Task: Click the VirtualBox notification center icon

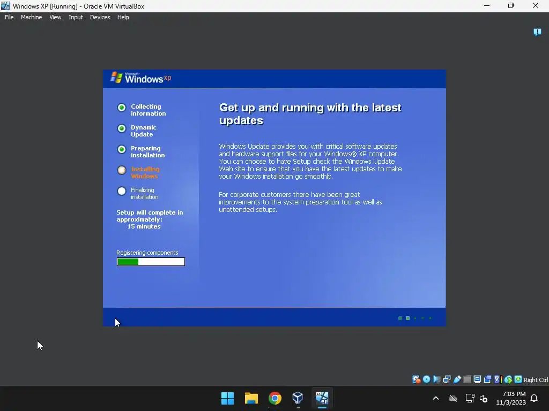Action: click(537, 32)
